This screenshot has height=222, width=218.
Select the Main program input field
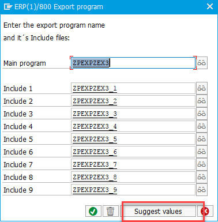pyautogui.click(x=133, y=63)
